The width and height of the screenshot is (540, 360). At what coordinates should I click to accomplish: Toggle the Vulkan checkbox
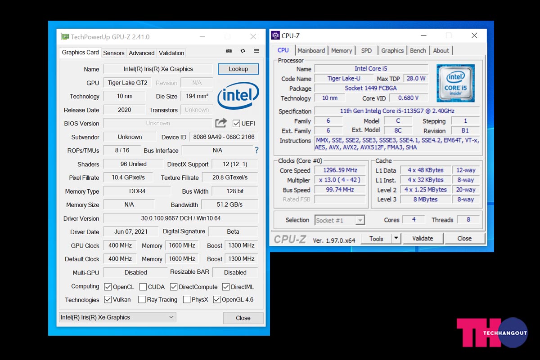pos(108,299)
